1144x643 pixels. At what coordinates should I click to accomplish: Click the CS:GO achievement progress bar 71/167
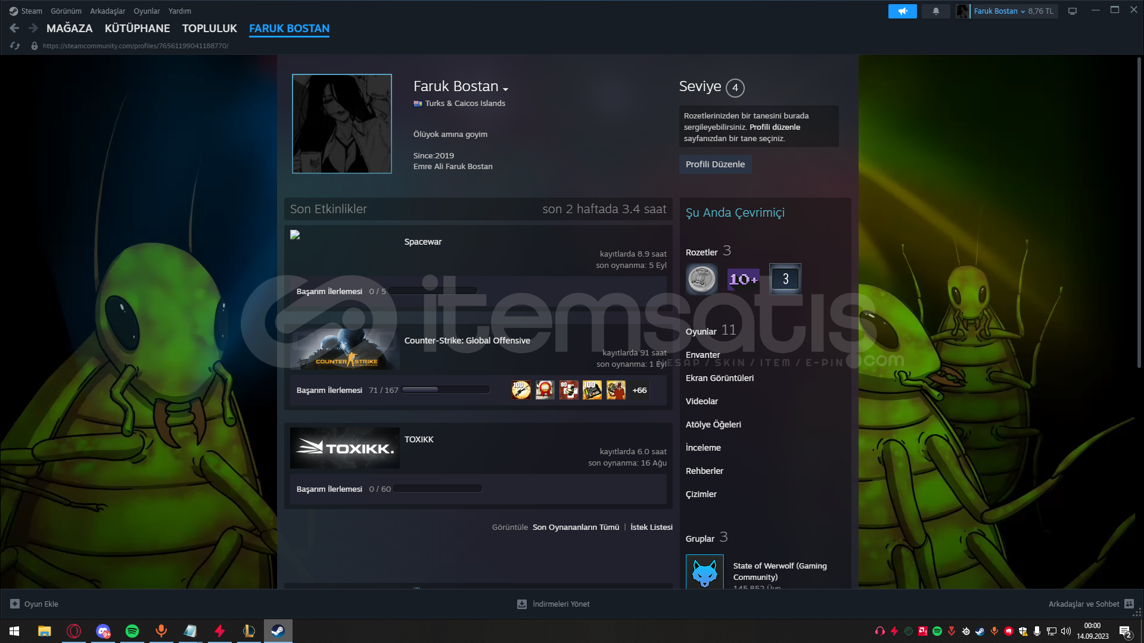pos(445,390)
